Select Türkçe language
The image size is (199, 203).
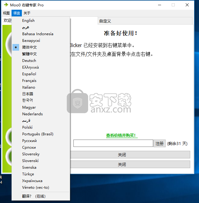(41, 174)
